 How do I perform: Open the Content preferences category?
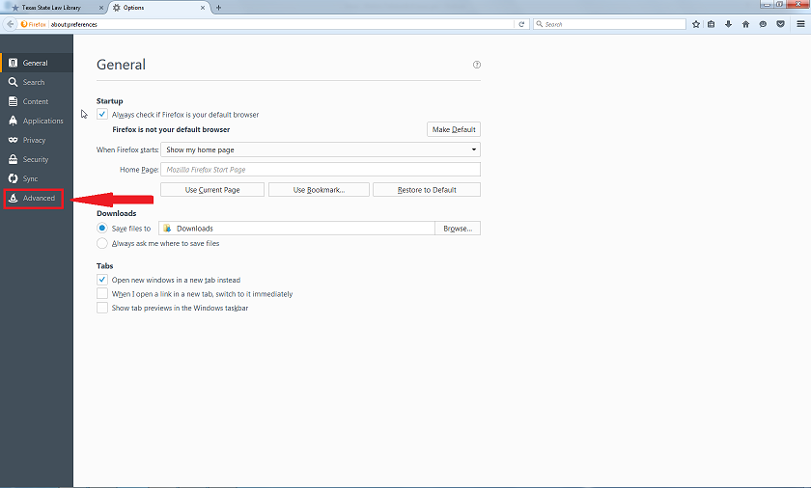pos(37,101)
